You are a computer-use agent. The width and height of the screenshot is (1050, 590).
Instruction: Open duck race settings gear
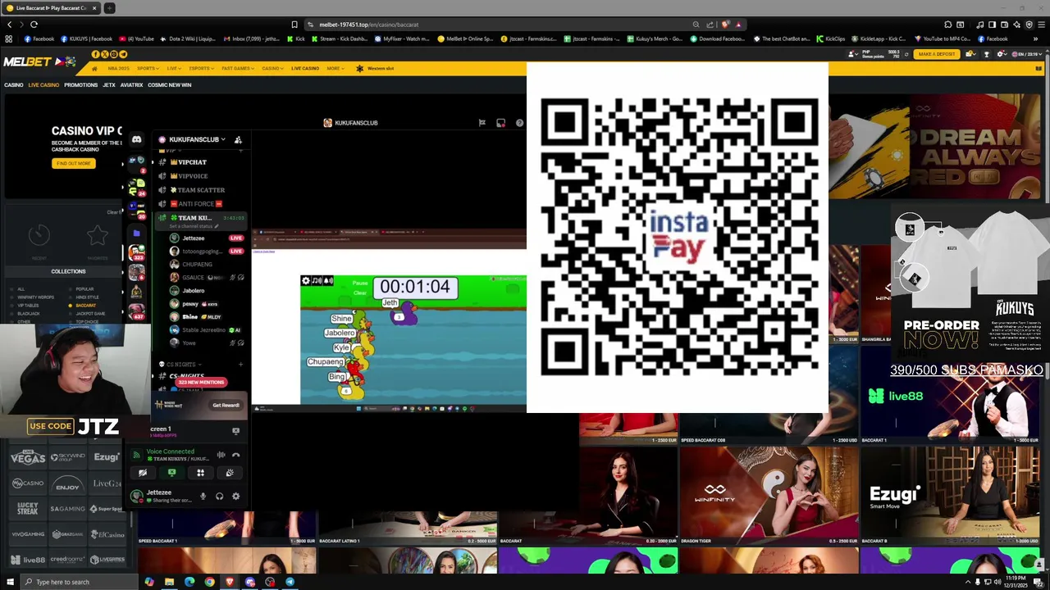(x=306, y=281)
